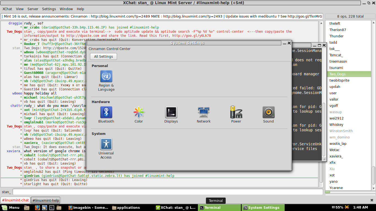
Task: Launch terminal from the panel launcher
Action: tap(51, 208)
